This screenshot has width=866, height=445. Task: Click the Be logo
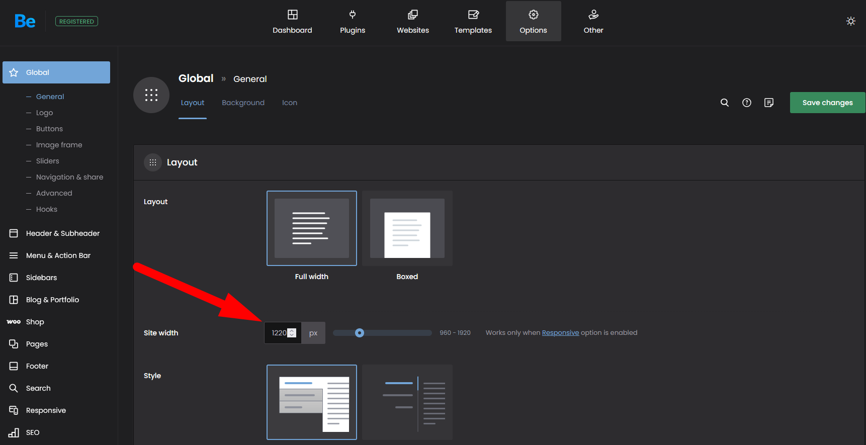pos(25,21)
